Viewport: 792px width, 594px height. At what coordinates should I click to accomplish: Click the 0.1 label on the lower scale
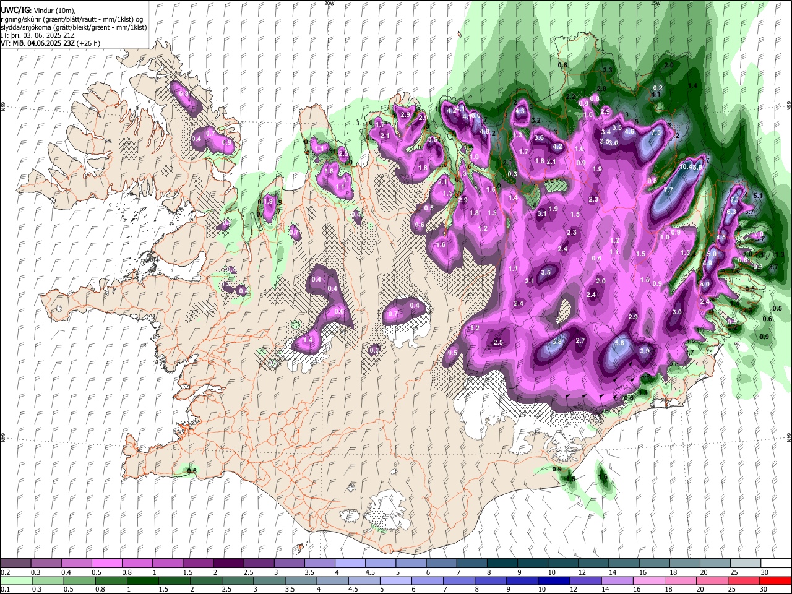[5, 589]
